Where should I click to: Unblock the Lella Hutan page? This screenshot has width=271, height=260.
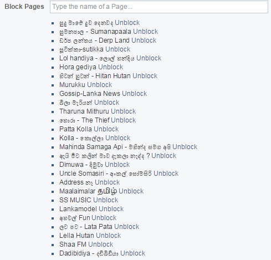pyautogui.click(x=109, y=236)
